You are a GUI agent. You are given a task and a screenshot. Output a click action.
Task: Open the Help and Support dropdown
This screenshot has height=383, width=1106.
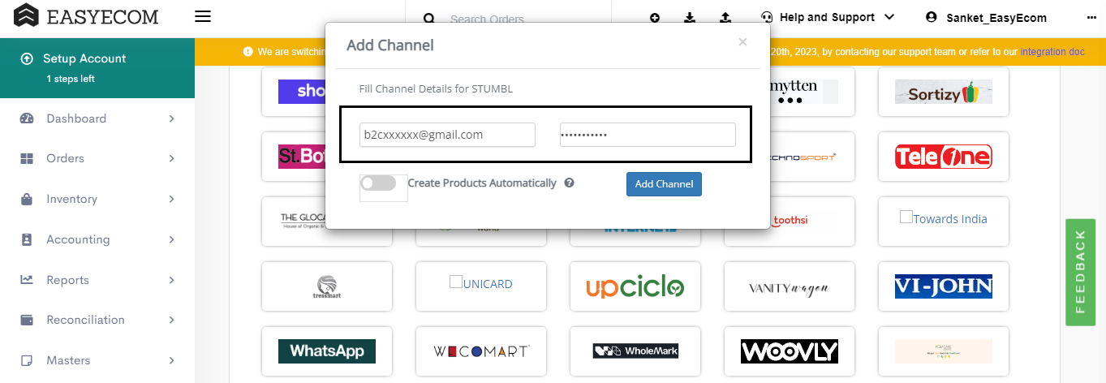pyautogui.click(x=828, y=17)
